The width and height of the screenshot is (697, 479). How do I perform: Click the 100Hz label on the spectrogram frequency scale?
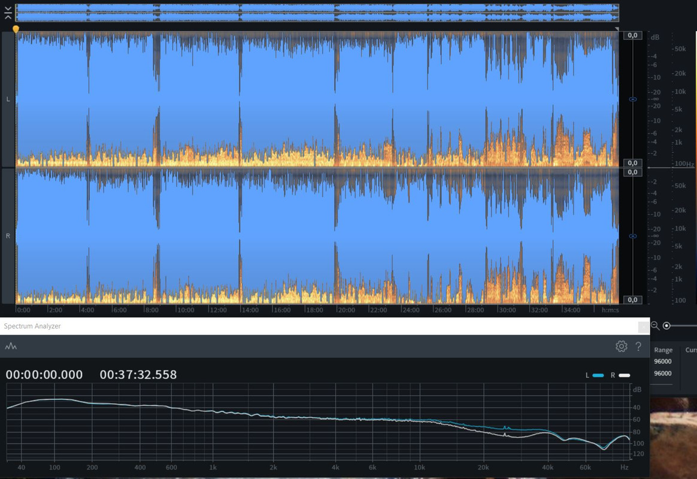point(684,164)
